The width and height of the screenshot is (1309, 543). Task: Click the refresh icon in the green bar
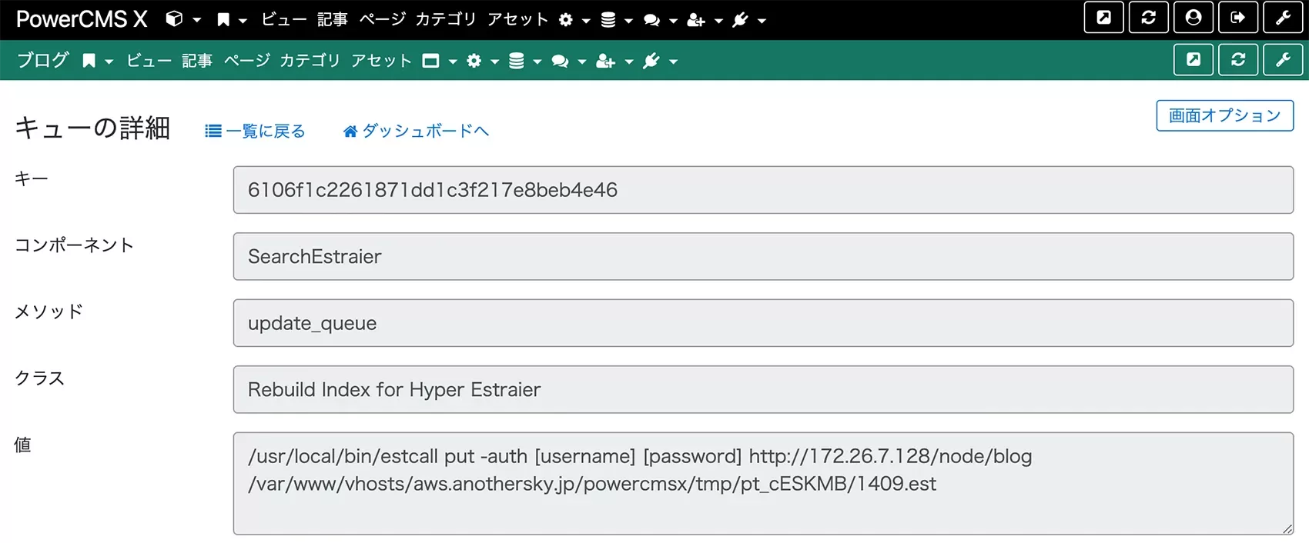(1238, 59)
